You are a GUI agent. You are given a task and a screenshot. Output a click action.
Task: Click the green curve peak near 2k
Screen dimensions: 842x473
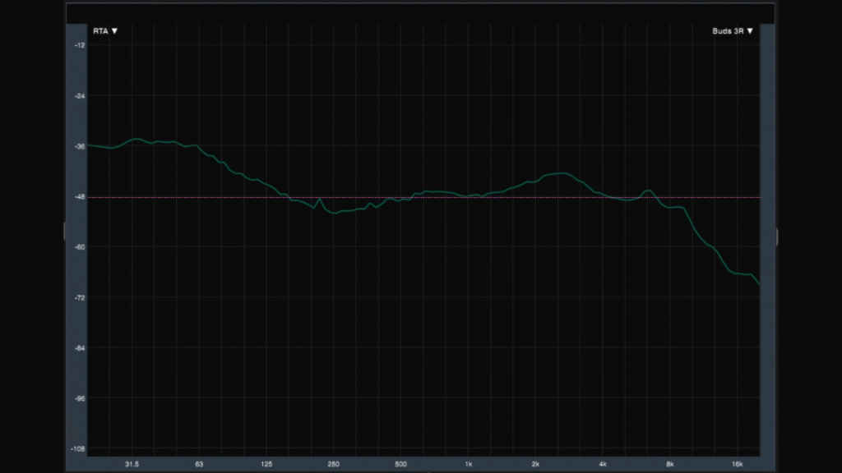point(561,173)
